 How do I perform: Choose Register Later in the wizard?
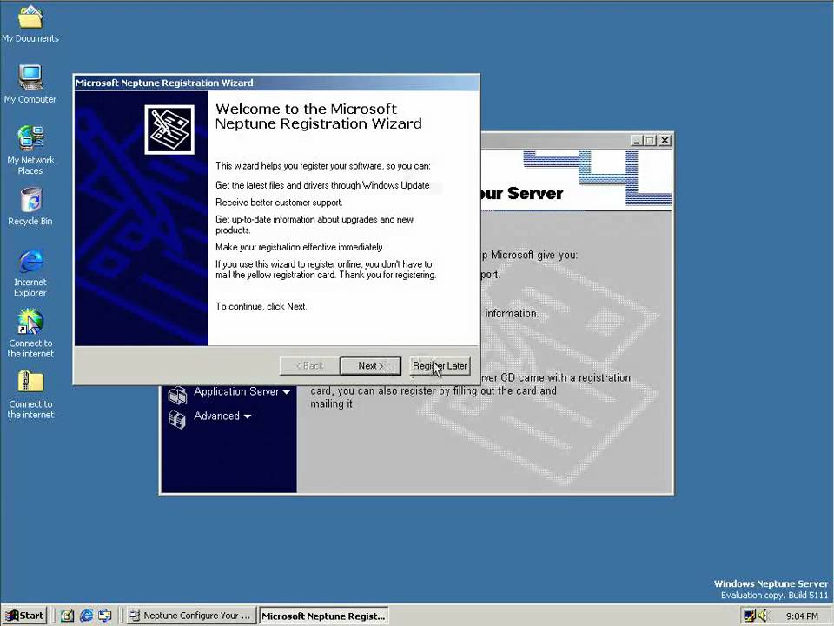pyautogui.click(x=440, y=366)
